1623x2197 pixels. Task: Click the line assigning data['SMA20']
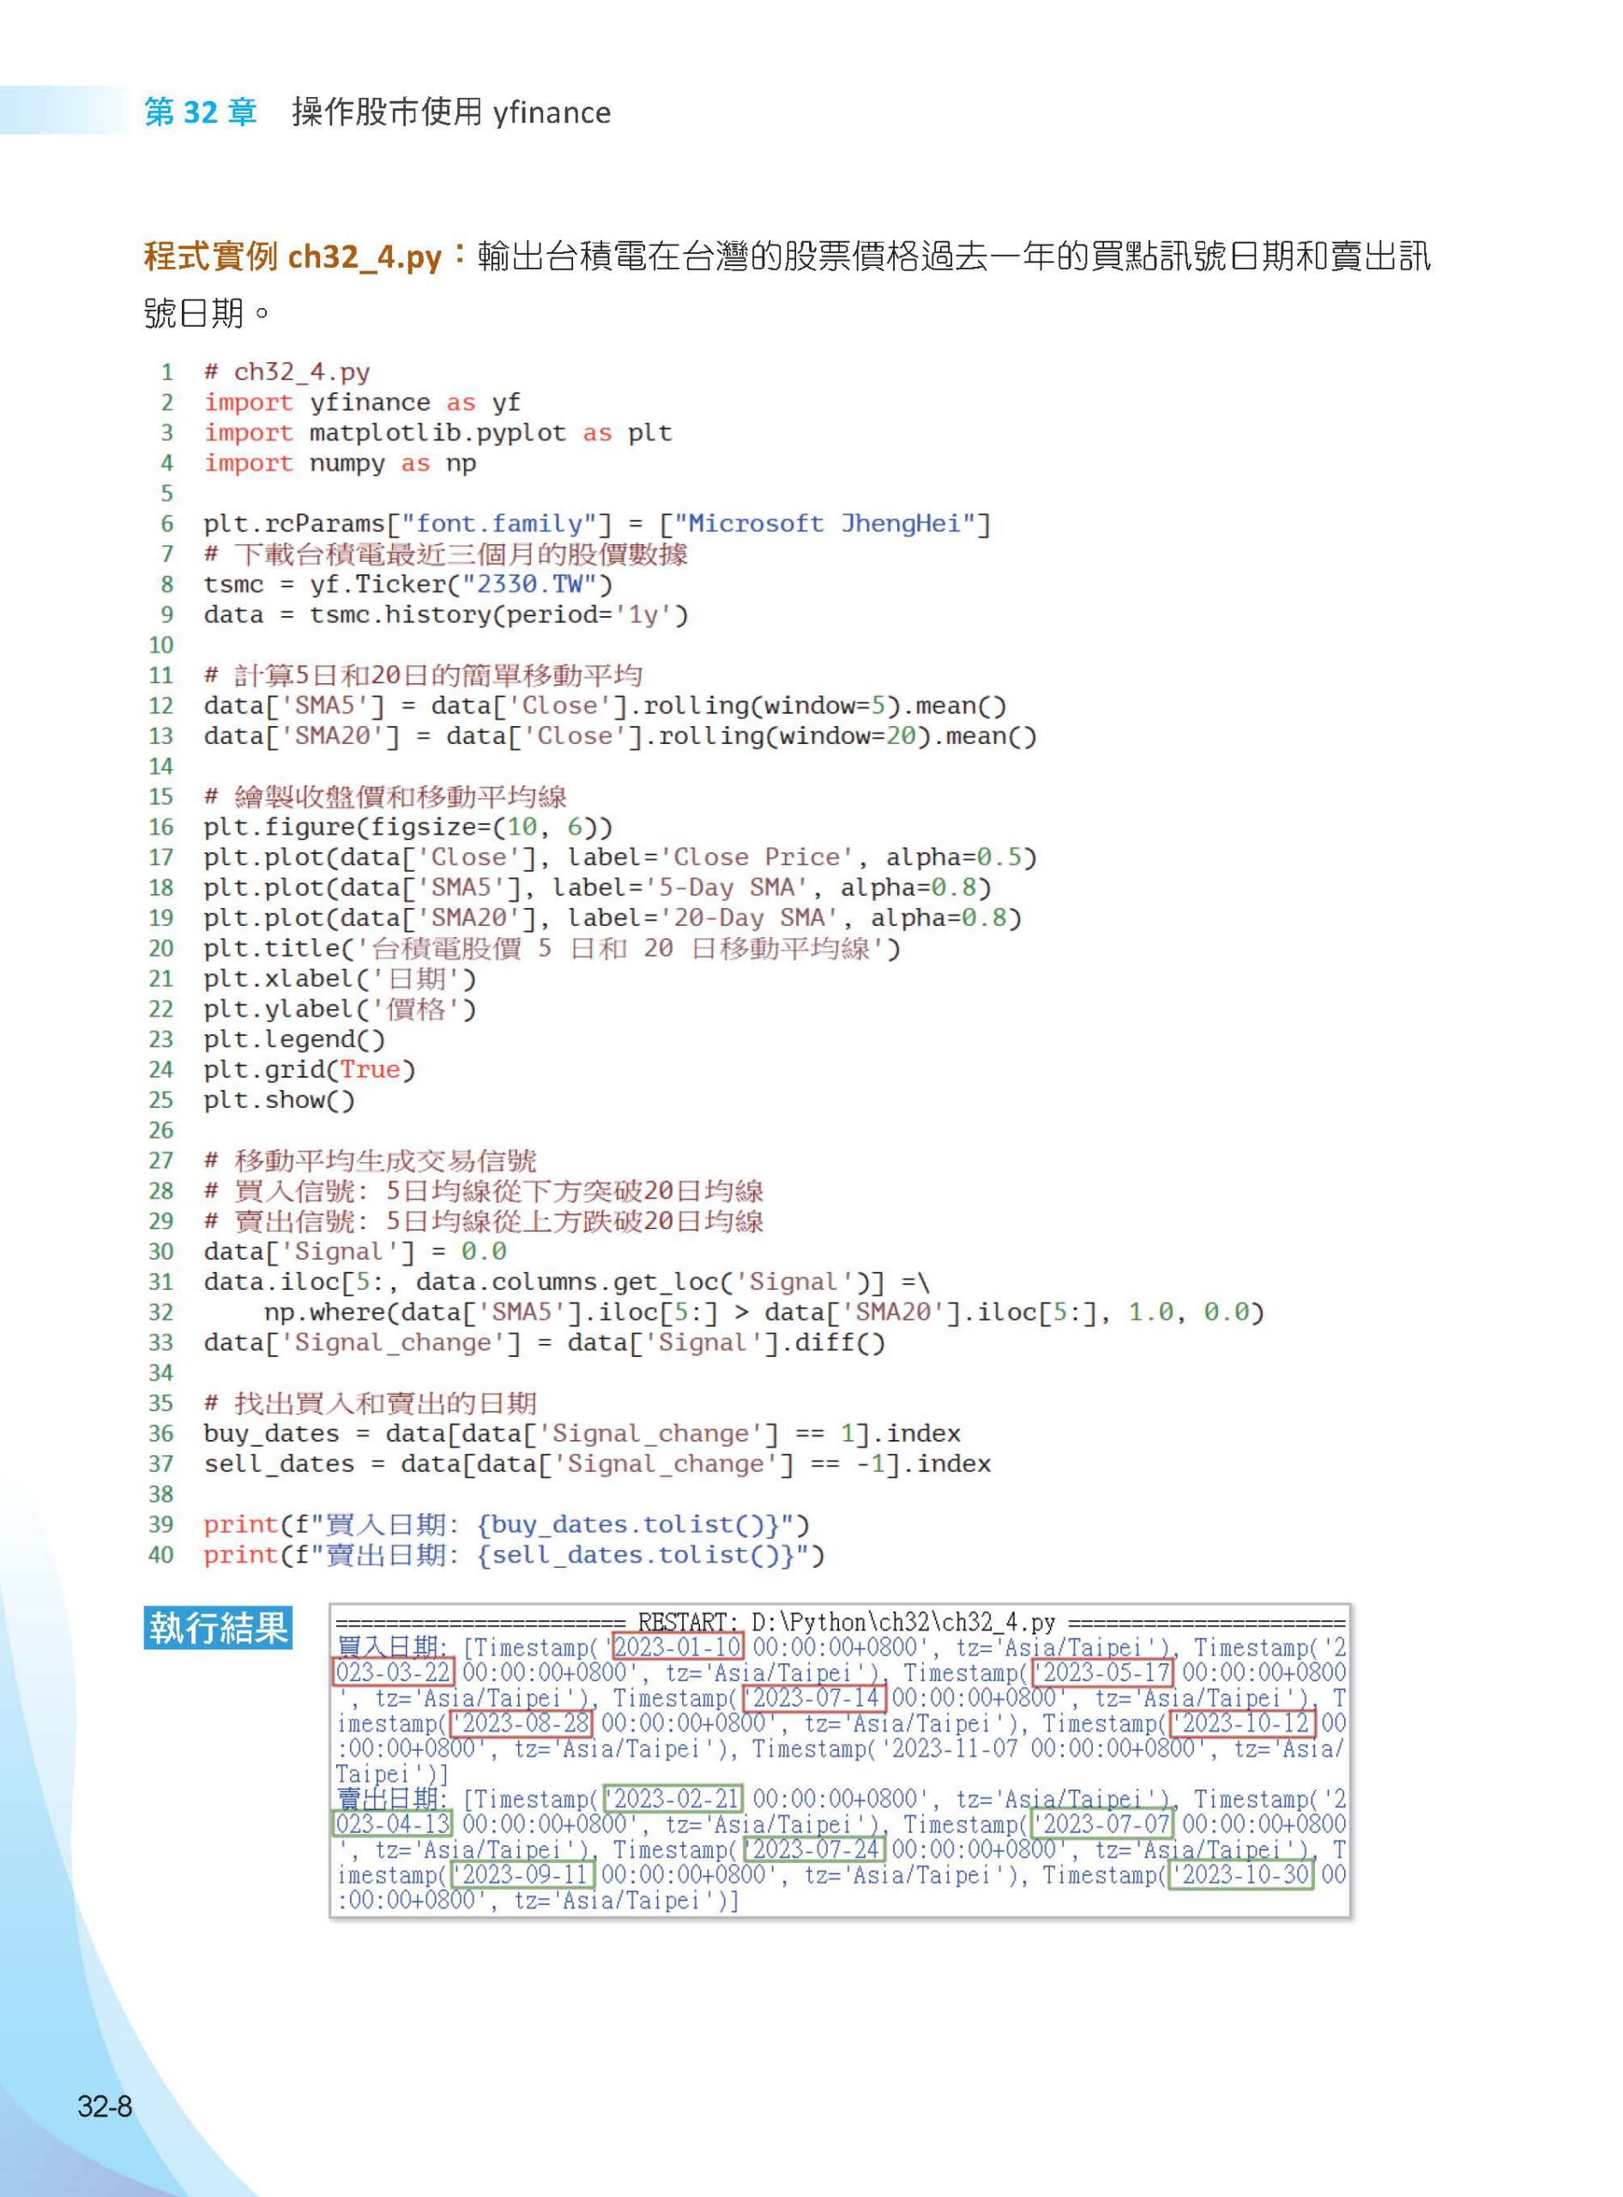pyautogui.click(x=620, y=736)
